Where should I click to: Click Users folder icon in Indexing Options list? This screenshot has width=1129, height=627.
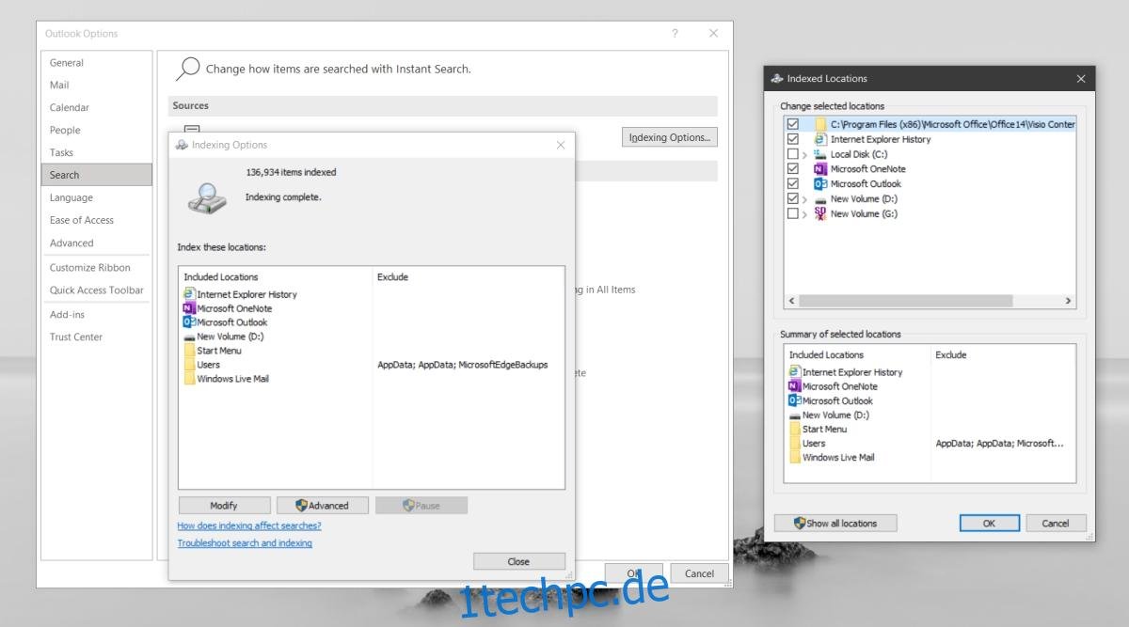(189, 365)
